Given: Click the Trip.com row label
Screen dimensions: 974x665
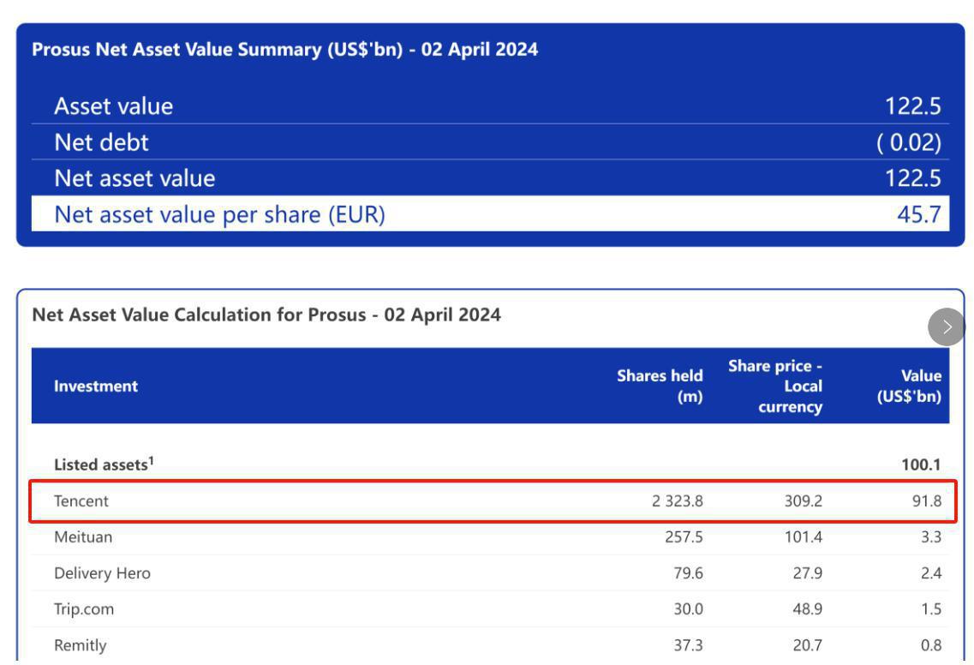Looking at the screenshot, I should (x=84, y=609).
